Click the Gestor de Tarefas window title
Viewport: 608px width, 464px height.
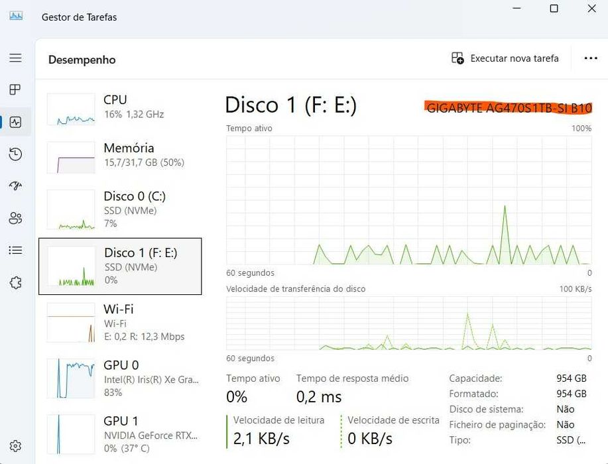(x=79, y=17)
